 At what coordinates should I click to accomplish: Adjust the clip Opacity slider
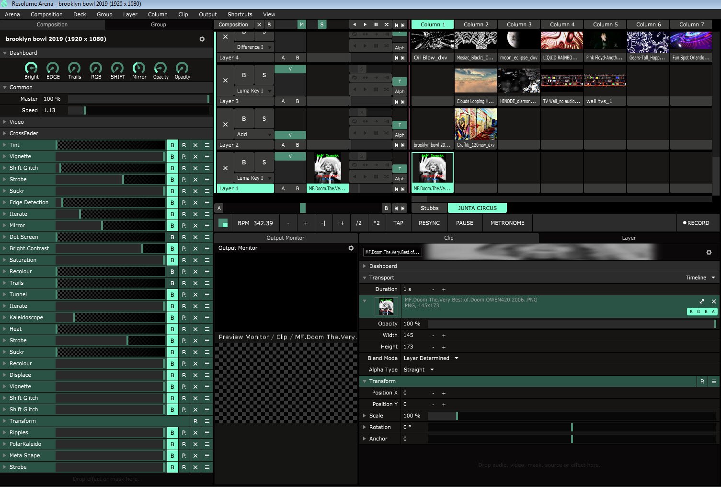pyautogui.click(x=571, y=324)
